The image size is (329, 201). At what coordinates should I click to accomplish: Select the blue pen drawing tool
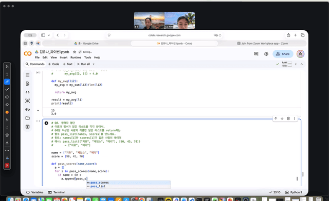[7, 82]
